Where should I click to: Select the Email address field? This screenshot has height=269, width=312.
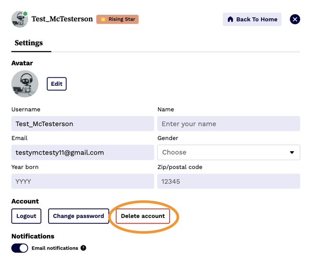(82, 153)
